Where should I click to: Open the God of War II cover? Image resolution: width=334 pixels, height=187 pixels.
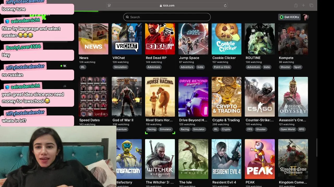point(127,97)
